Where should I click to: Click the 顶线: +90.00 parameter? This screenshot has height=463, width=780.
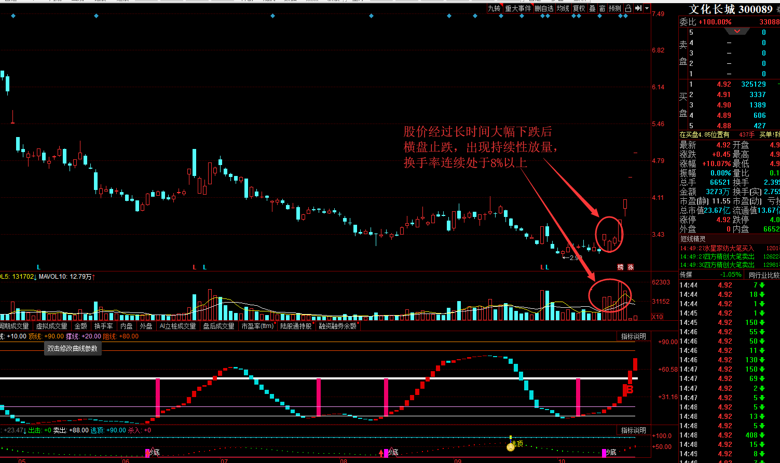46,336
